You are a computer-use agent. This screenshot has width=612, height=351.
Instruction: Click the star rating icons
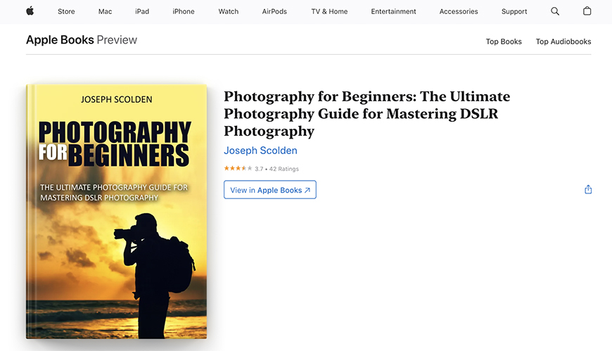click(x=238, y=168)
